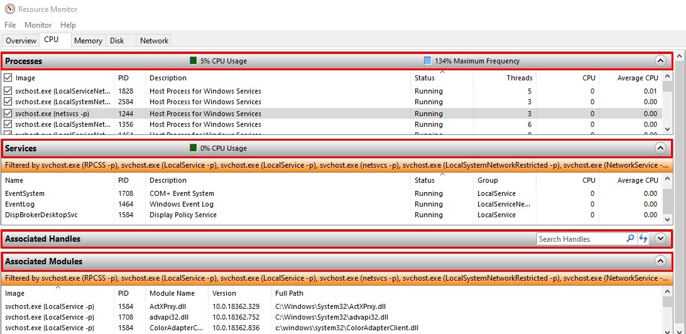Click the green CPU Usage indicator in Processes header
Viewport: 686px width, 334px height.
[193, 61]
